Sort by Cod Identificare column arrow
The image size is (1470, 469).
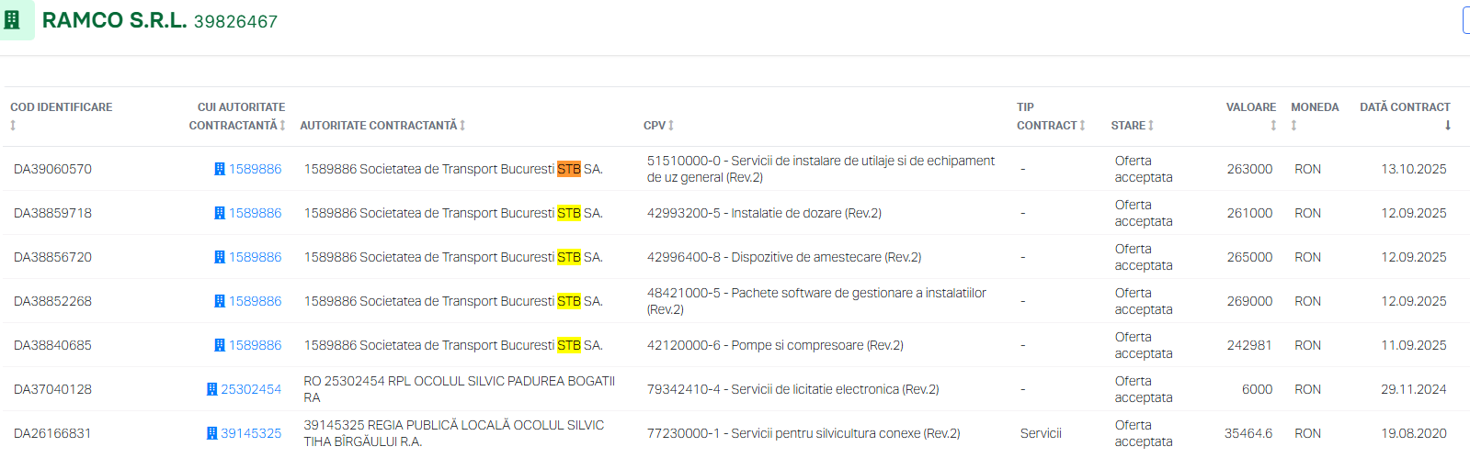(x=13, y=126)
